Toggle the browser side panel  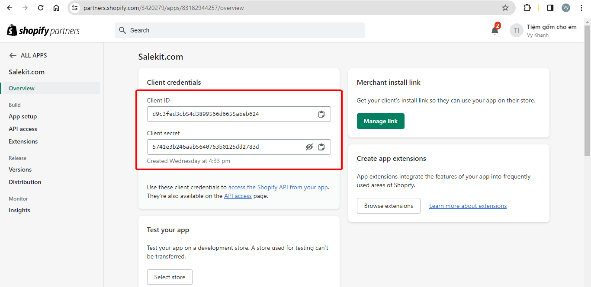point(550,8)
